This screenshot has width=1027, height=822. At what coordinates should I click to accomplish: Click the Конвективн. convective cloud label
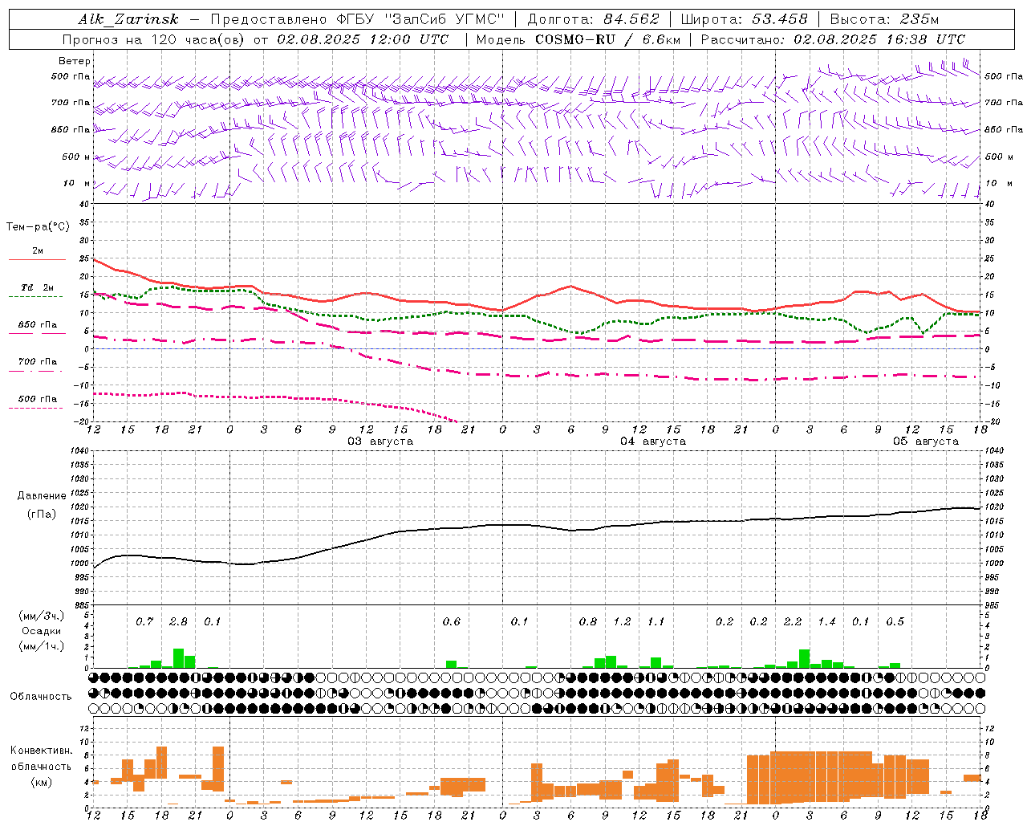pyautogui.click(x=42, y=751)
